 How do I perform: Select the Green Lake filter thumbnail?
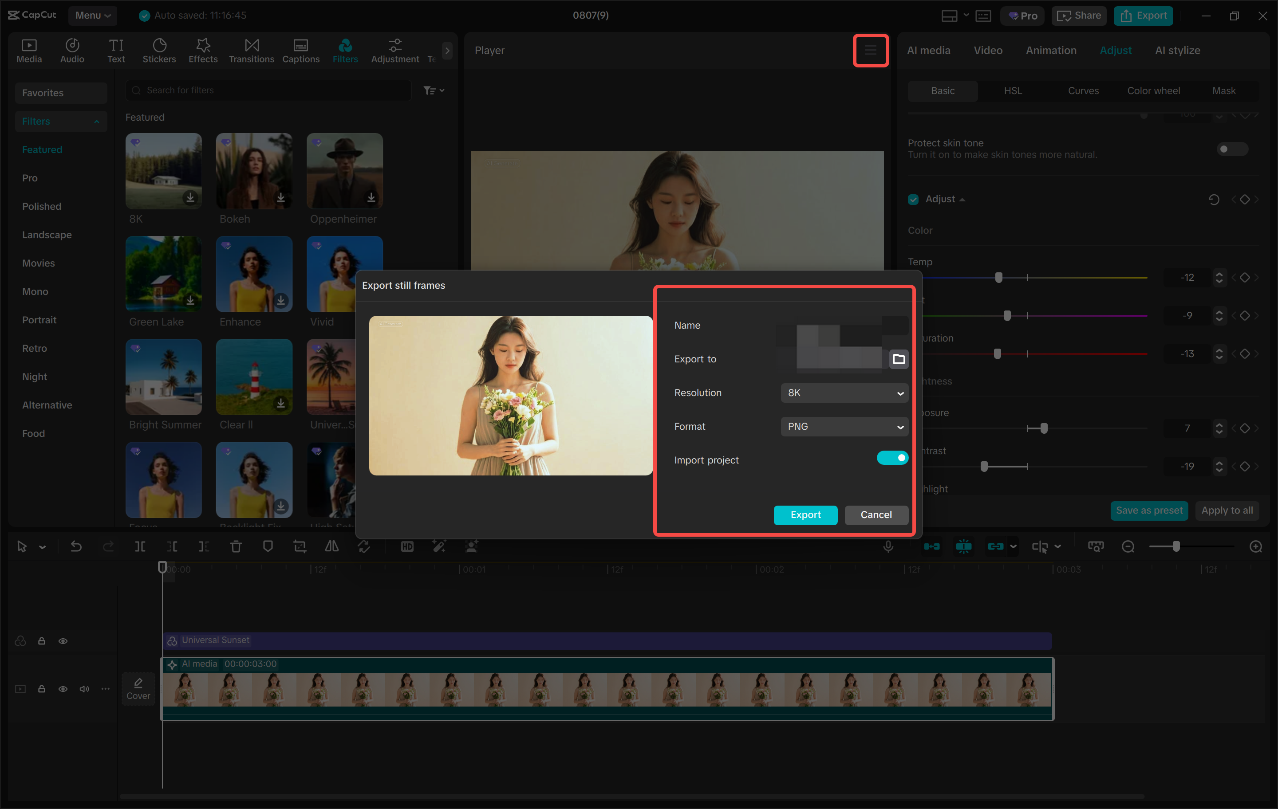163,274
